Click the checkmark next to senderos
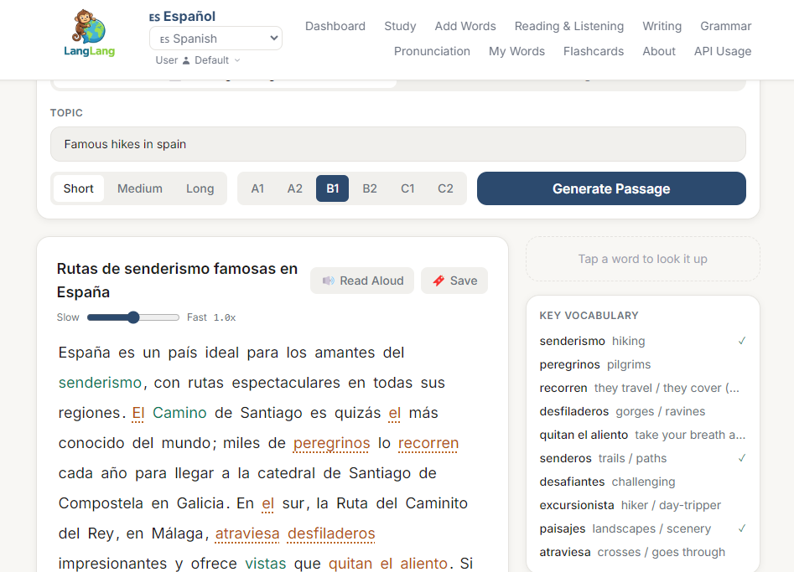This screenshot has width=794, height=572. coord(742,458)
